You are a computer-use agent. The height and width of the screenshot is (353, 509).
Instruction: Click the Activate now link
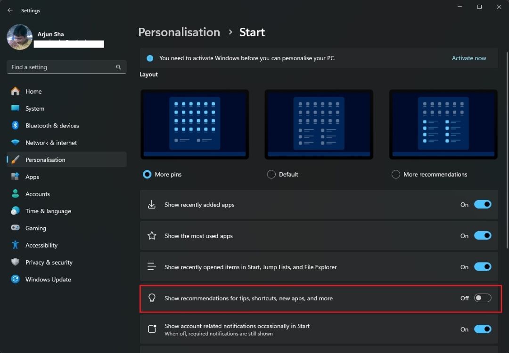coord(468,58)
